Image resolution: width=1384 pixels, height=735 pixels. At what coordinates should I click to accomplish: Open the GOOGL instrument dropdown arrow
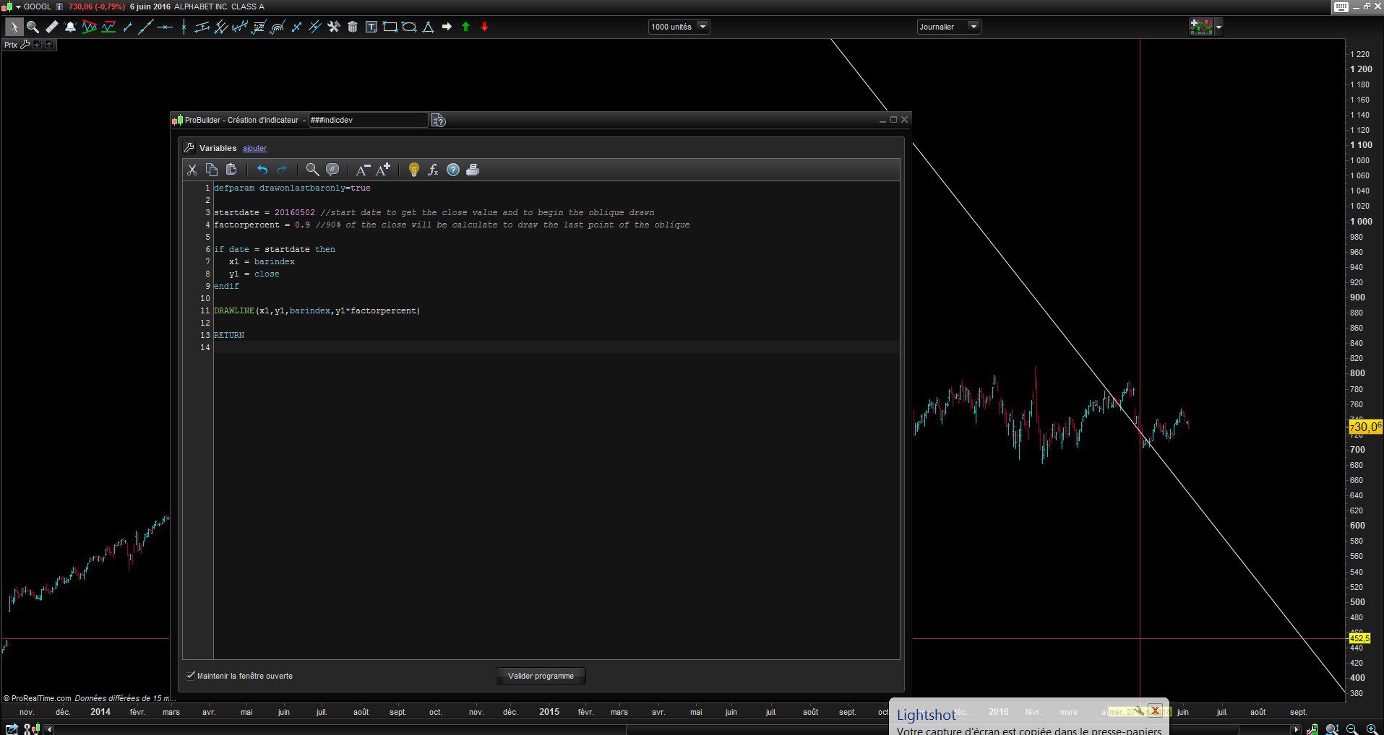(19, 6)
